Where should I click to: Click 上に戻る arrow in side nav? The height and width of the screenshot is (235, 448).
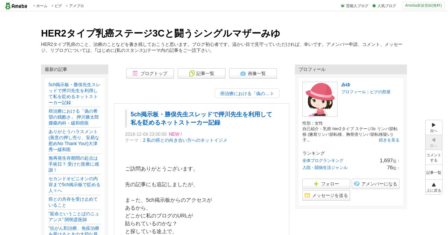(434, 187)
